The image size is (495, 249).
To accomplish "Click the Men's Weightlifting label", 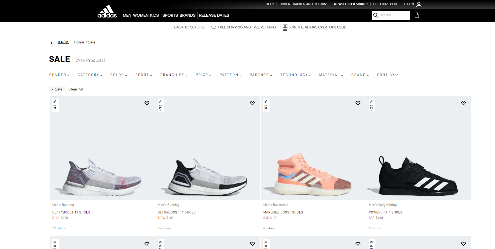I will coord(383,205).
